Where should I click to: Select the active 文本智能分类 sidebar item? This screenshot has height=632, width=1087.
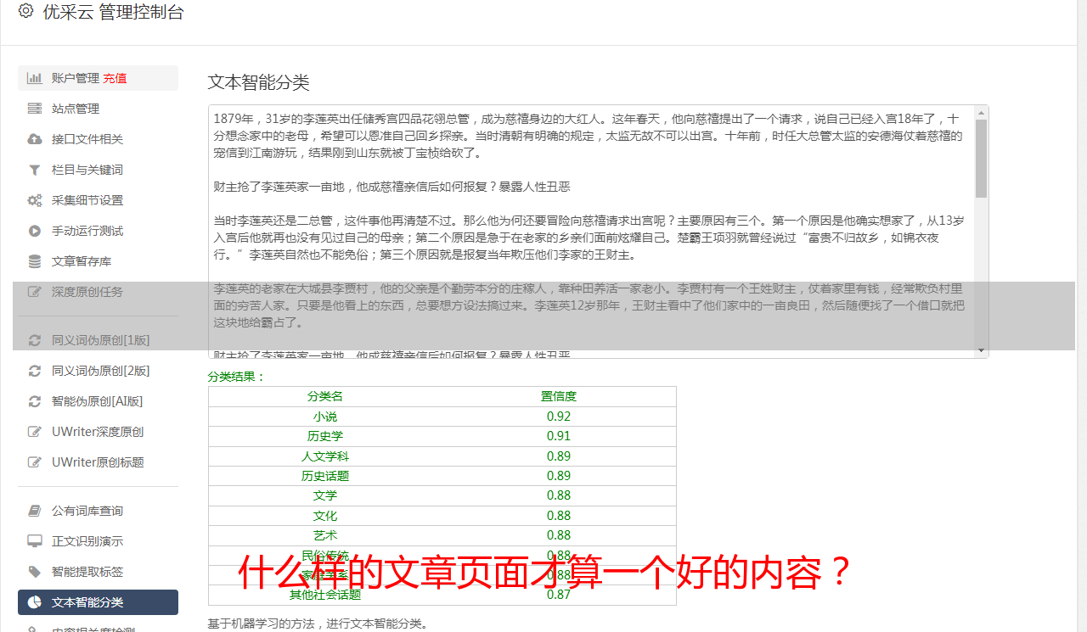pos(98,602)
